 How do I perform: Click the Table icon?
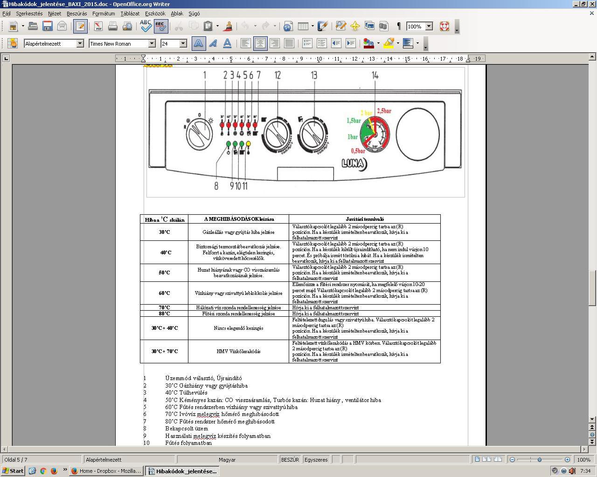(x=303, y=26)
